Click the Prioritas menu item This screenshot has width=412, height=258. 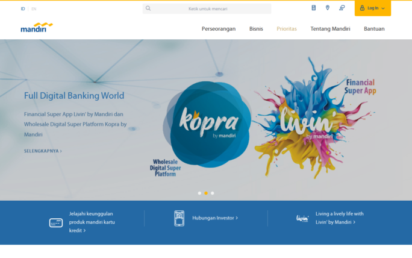click(287, 29)
